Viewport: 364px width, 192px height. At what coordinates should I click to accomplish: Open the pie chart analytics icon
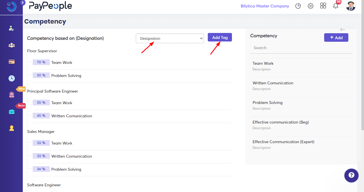click(x=298, y=6)
